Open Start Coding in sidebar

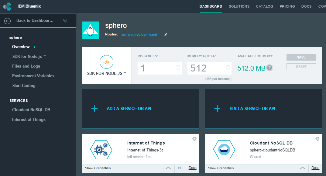tap(24, 86)
